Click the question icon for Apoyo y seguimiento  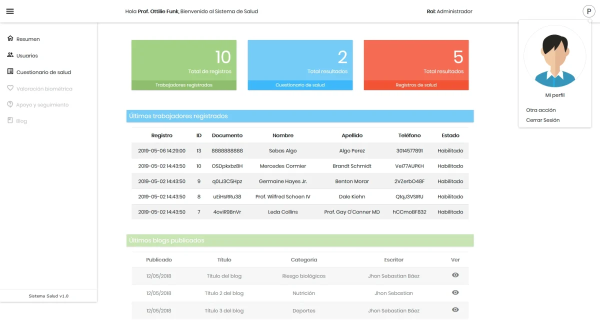coord(10,104)
